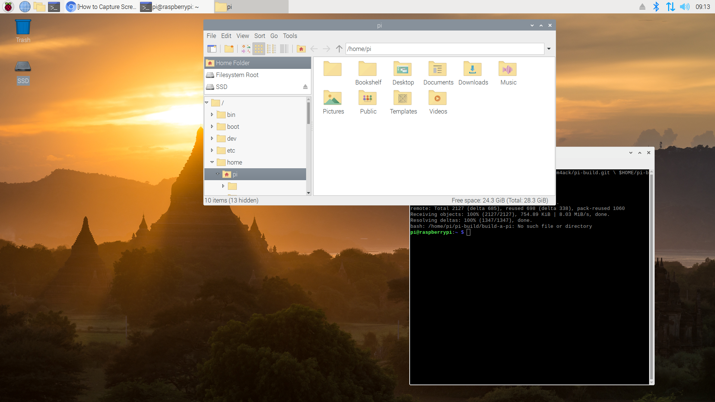Open the Sort menu

click(x=260, y=36)
